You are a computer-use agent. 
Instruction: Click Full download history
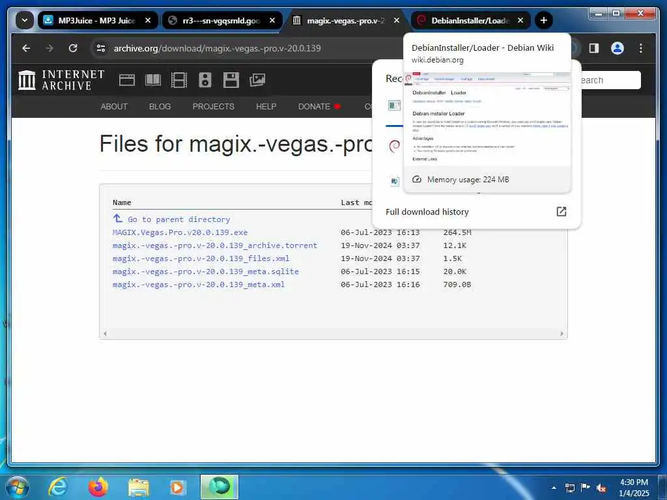pyautogui.click(x=427, y=212)
